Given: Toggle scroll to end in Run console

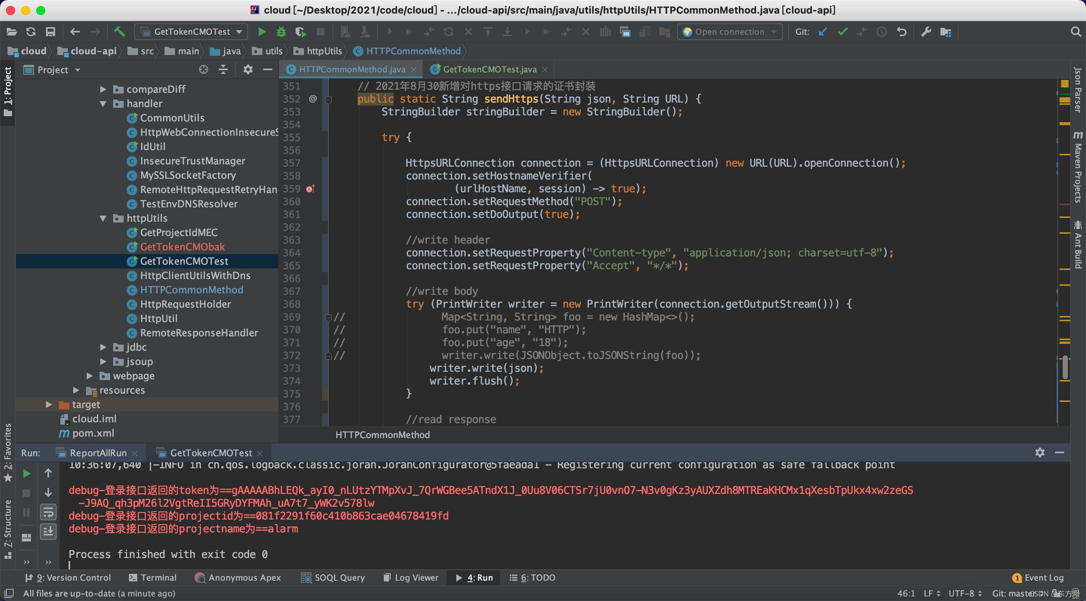Looking at the screenshot, I should coord(48,531).
